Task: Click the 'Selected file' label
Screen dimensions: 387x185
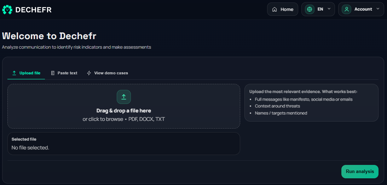Action: [24, 139]
